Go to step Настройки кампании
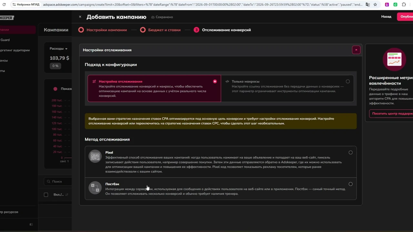The width and height of the screenshot is (413, 232). (103, 30)
